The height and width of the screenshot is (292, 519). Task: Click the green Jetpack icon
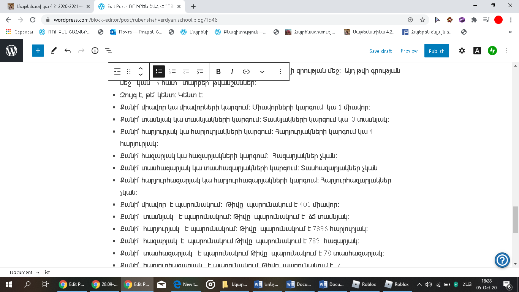click(x=492, y=51)
